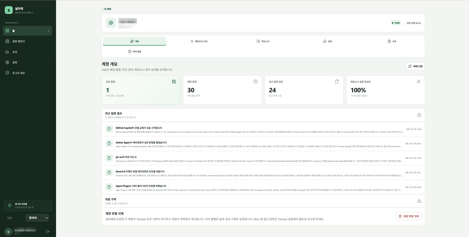
Task: Click the document icon beside GitHub Copilot post
Action: tap(109, 129)
